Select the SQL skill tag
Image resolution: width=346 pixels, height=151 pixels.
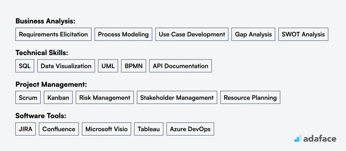click(25, 66)
